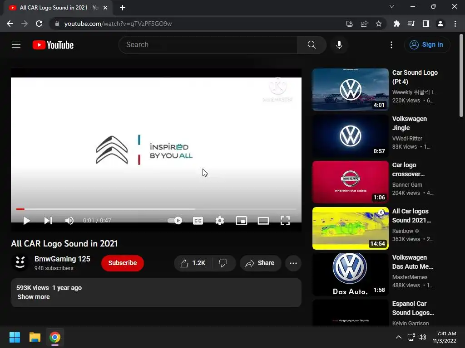Toggle the autoplay switch
Screen dimensions: 465x348
(x=175, y=221)
